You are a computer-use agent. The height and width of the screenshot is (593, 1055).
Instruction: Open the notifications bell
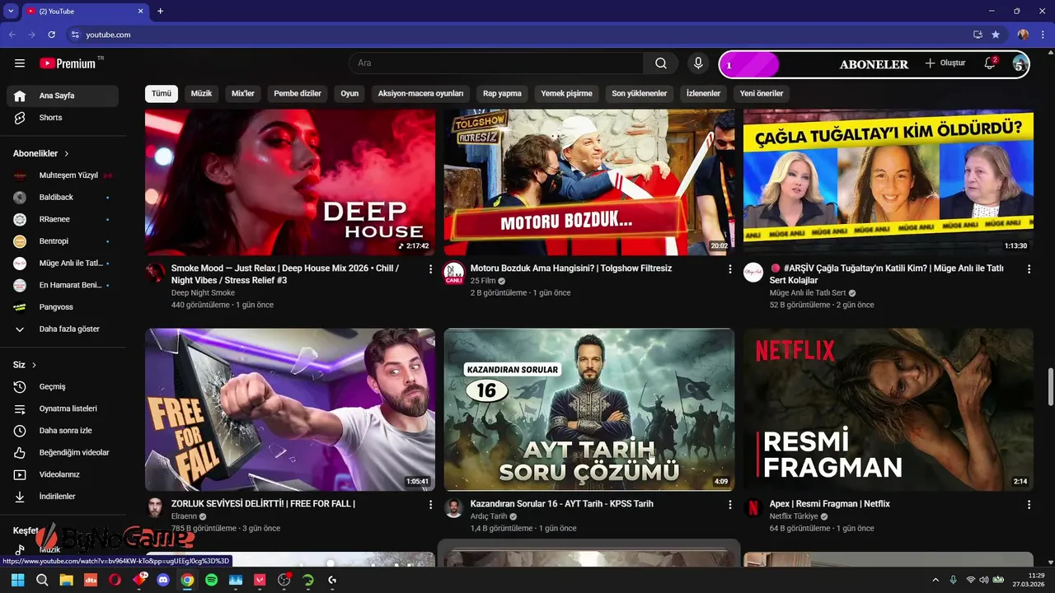(x=990, y=63)
